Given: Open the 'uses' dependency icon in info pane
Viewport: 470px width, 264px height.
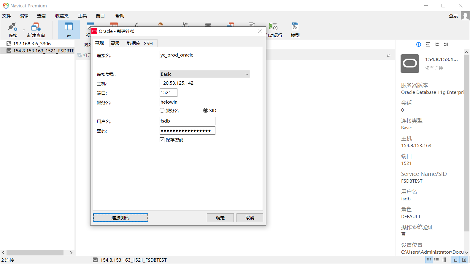Looking at the screenshot, I should tap(437, 44).
